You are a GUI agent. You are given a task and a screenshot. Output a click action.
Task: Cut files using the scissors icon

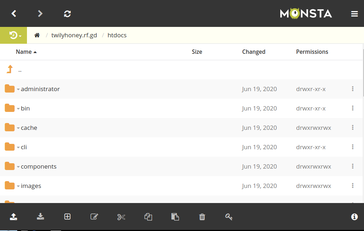[x=121, y=217]
